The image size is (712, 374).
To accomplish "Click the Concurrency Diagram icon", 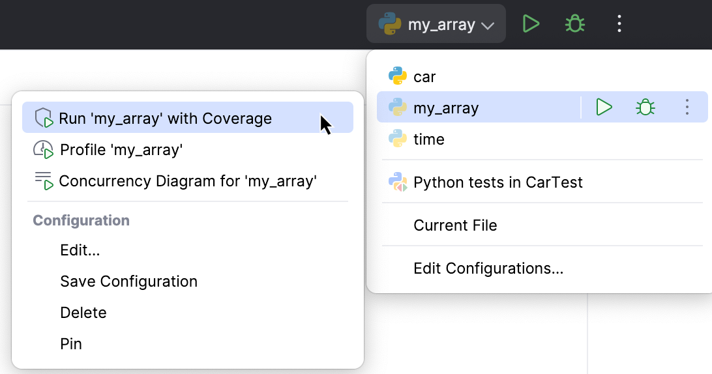I will point(44,181).
